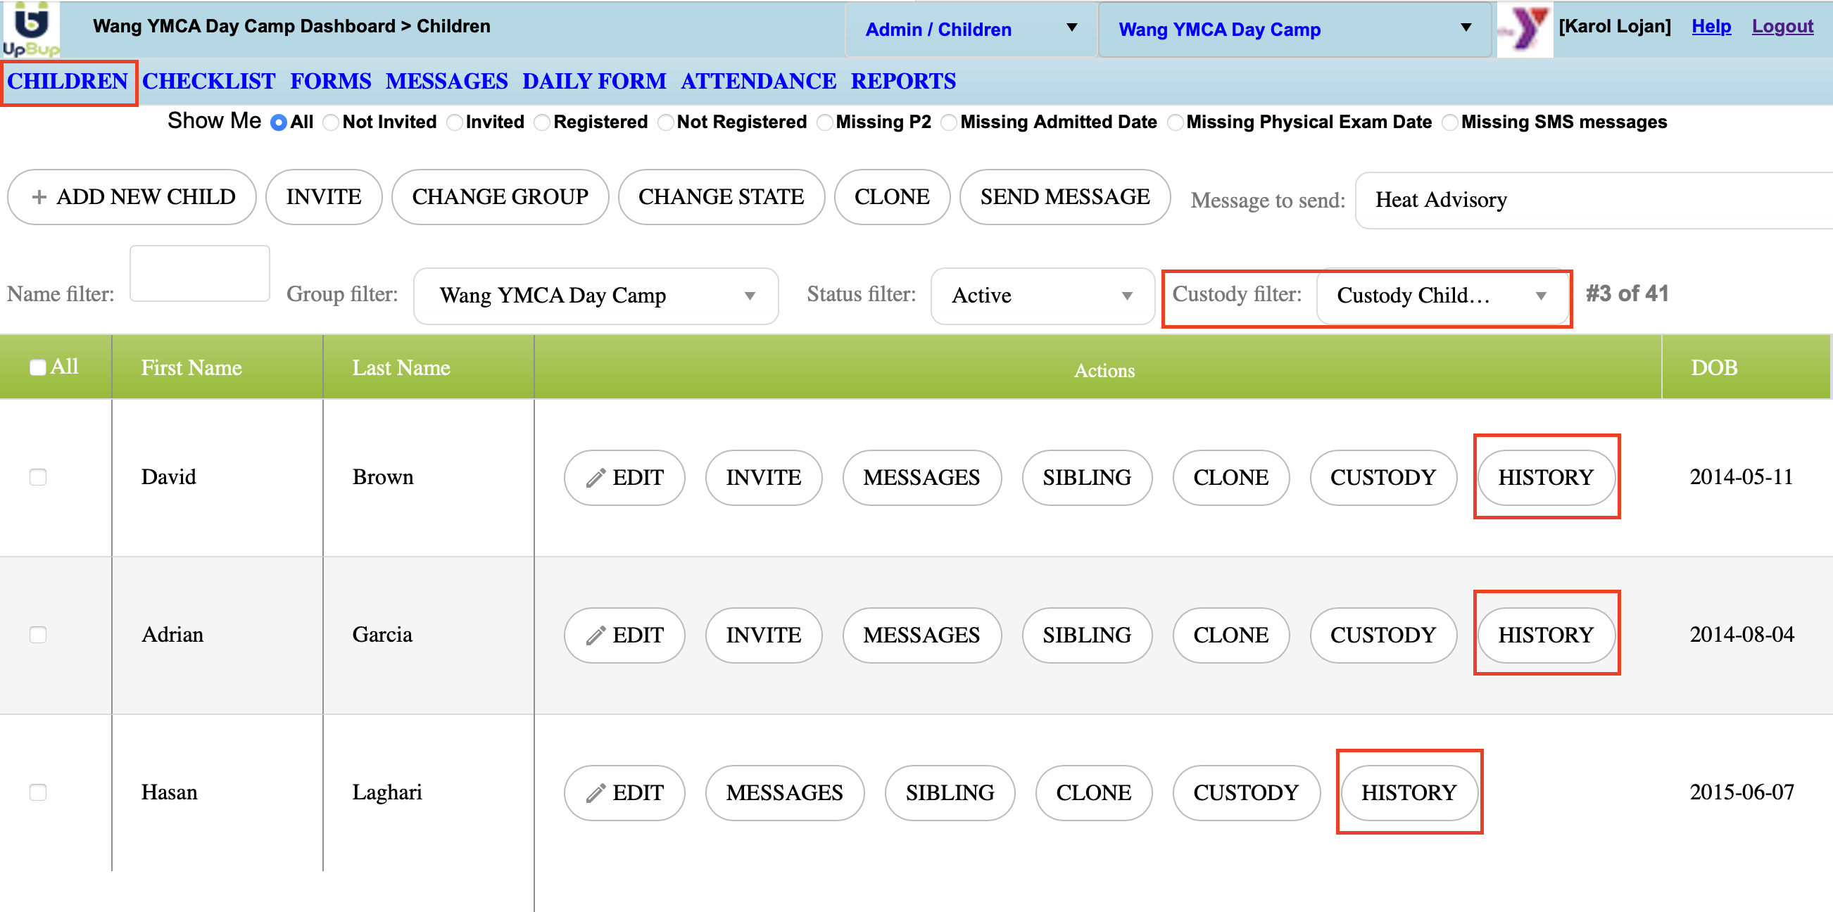Click the UpBup logo icon
The width and height of the screenshot is (1833, 912).
30,28
